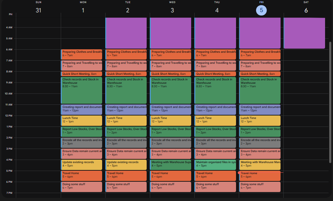Open day view for Sunday 31
333x201 pixels.
38,10
